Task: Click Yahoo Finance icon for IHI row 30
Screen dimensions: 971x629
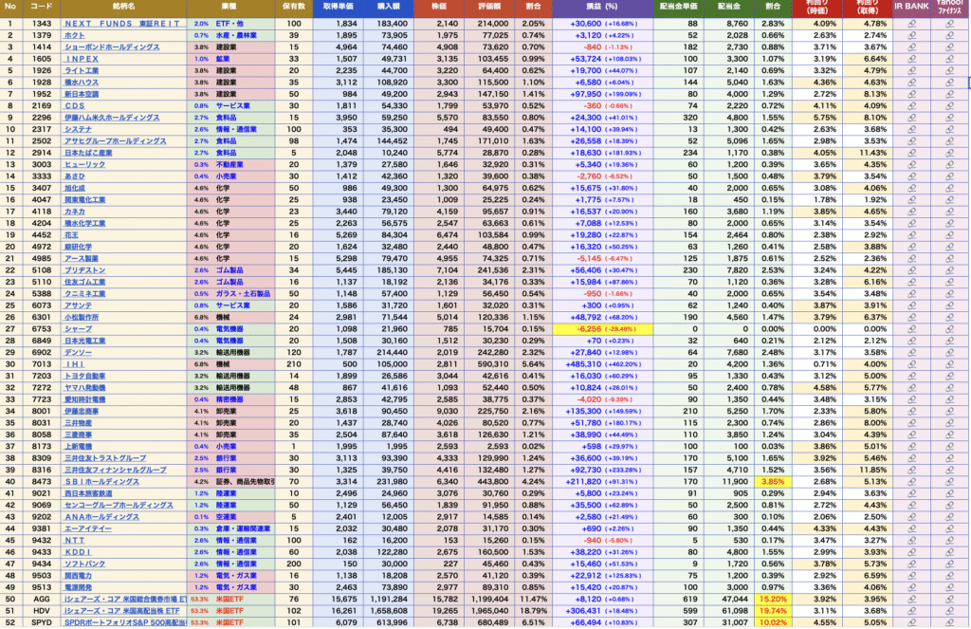Action: 950,364
